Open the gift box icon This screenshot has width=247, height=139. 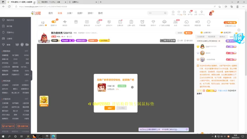click(x=76, y=22)
